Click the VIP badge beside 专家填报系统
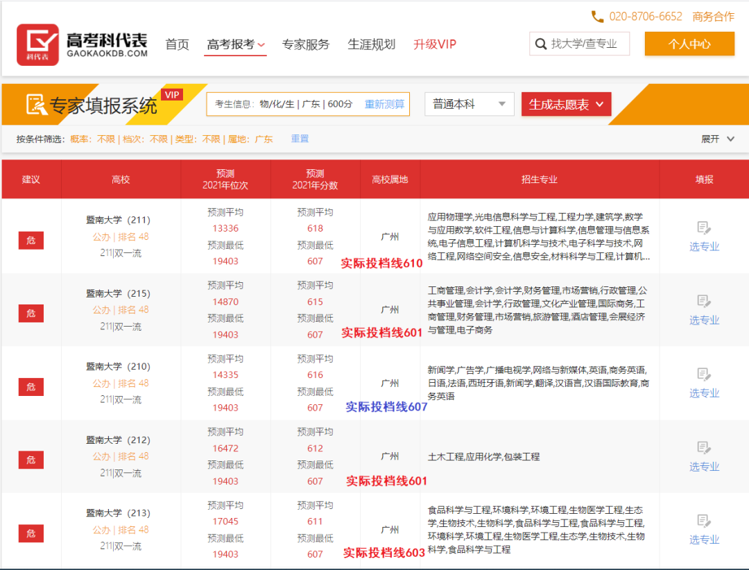 click(x=172, y=94)
